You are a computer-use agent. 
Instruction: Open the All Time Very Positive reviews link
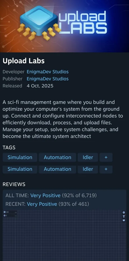tap(45, 195)
